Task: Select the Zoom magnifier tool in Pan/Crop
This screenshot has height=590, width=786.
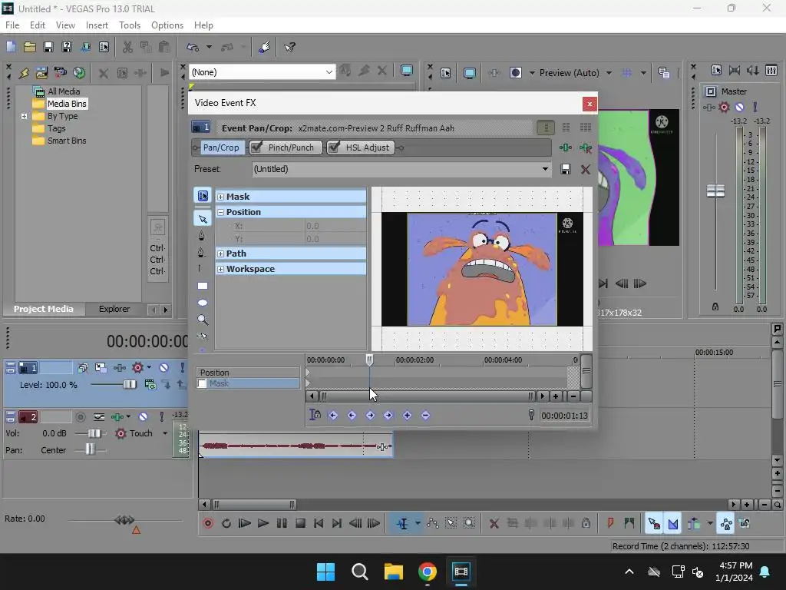Action: [x=203, y=320]
